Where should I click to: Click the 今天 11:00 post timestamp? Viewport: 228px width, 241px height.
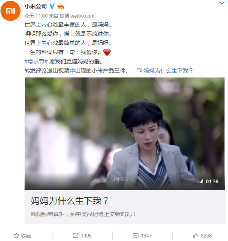click(x=36, y=16)
